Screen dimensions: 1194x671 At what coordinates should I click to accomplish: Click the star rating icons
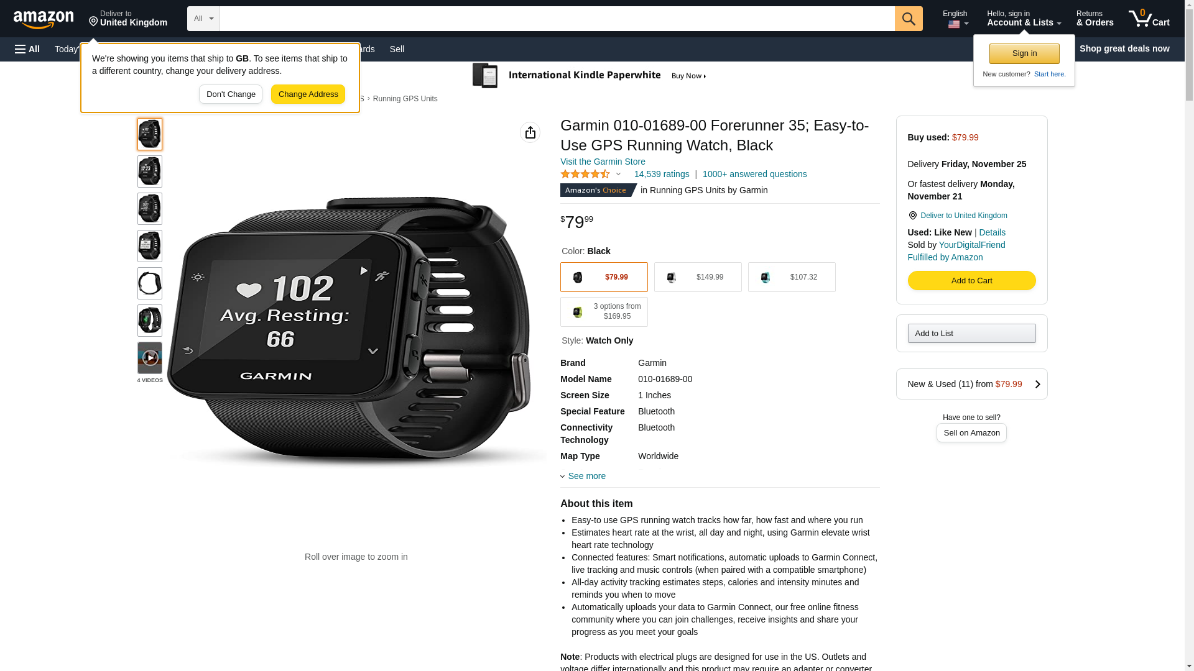tap(585, 175)
